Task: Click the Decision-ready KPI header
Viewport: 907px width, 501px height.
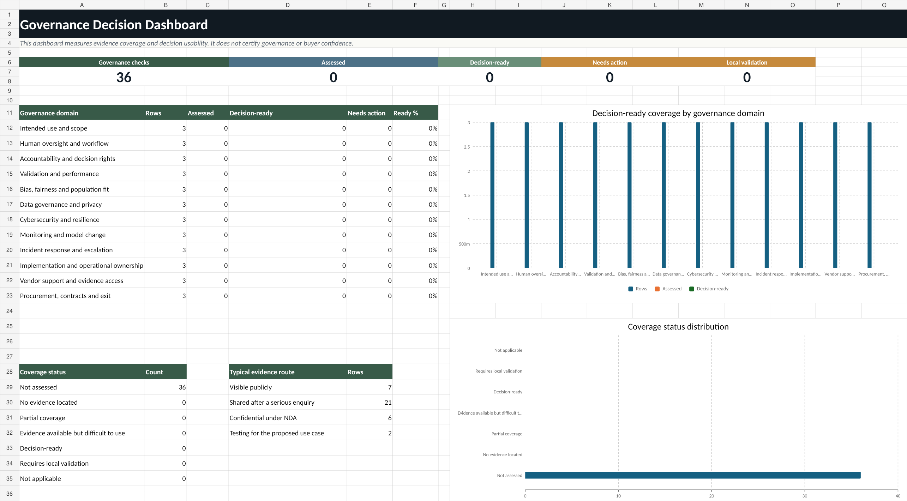Action: [490, 62]
